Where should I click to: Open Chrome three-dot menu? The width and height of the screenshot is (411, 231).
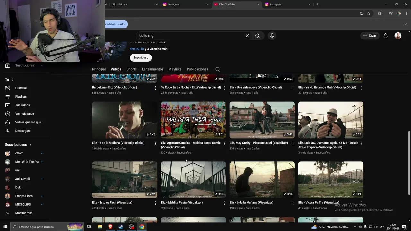pyautogui.click(x=406, y=13)
